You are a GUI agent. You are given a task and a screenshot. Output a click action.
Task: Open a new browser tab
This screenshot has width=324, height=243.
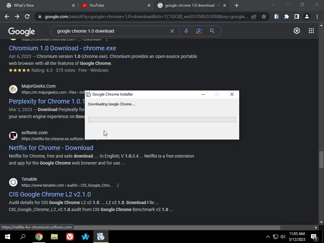237,5
